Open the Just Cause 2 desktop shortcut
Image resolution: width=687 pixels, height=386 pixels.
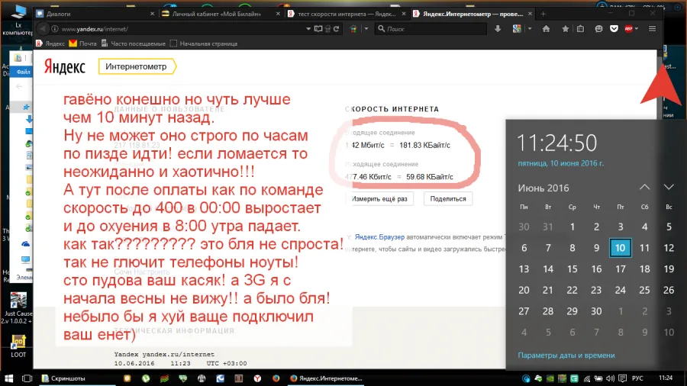tap(18, 308)
